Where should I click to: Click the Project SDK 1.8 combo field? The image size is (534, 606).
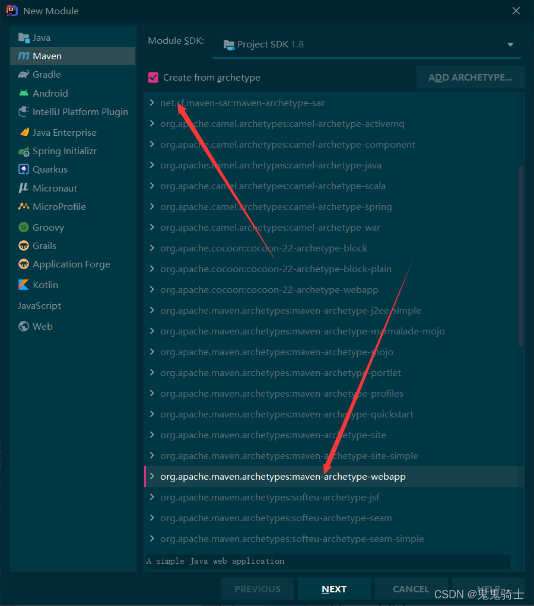click(367, 45)
